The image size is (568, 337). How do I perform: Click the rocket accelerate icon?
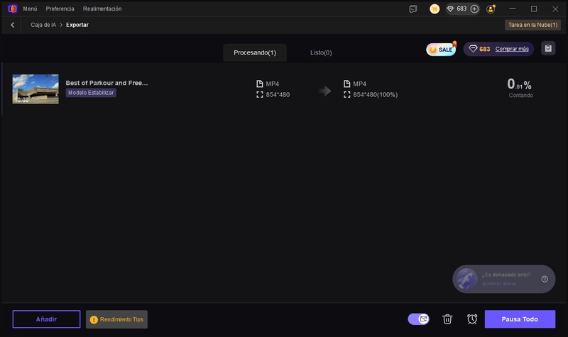click(466, 279)
